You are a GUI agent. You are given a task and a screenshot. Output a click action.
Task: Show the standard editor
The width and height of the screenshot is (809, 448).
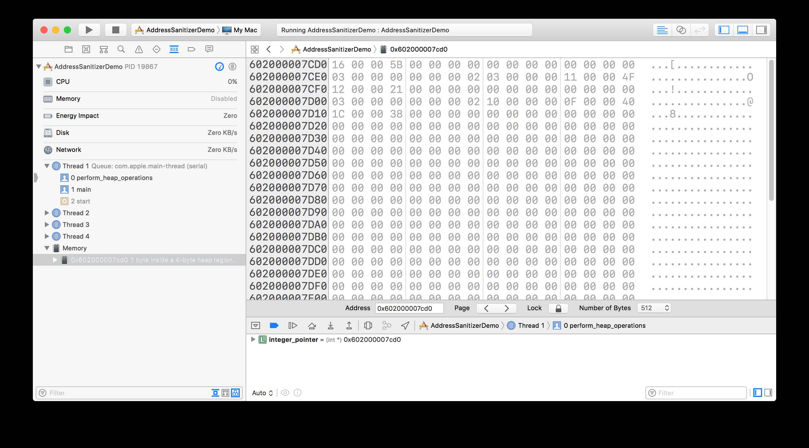point(662,30)
